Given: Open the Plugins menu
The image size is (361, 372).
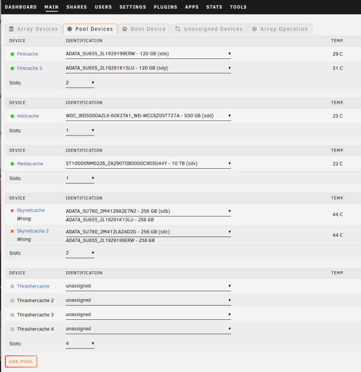Looking at the screenshot, I should coord(165,7).
